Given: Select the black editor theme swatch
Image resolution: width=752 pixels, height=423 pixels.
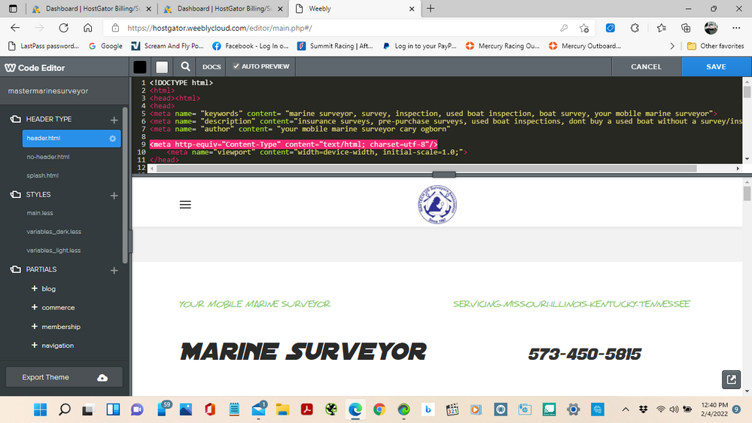Looking at the screenshot, I should pyautogui.click(x=140, y=66).
